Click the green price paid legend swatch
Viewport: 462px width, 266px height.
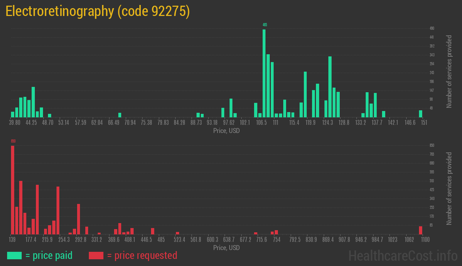(14, 255)
